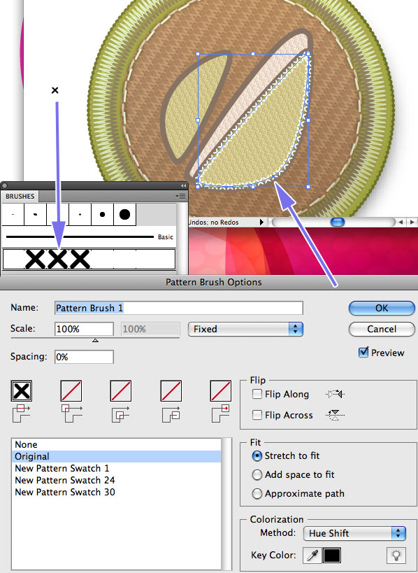418x573 pixels.
Task: Select the slanted oval calligraphic brush
Action: click(36, 215)
